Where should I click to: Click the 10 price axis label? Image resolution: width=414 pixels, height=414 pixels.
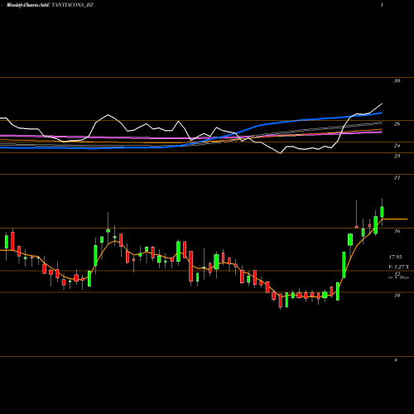point(397,296)
